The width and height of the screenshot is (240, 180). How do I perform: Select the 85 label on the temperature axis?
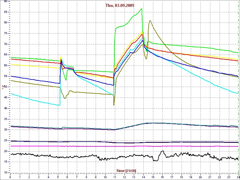point(5,12)
